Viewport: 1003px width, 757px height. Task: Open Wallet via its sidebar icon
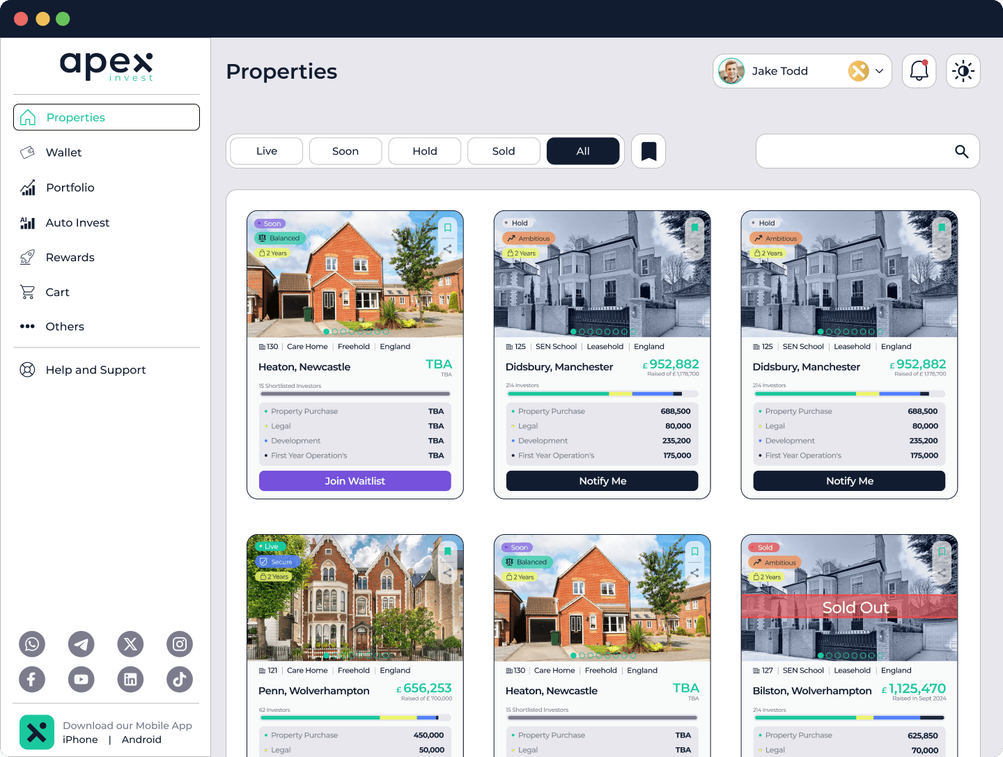click(x=28, y=153)
